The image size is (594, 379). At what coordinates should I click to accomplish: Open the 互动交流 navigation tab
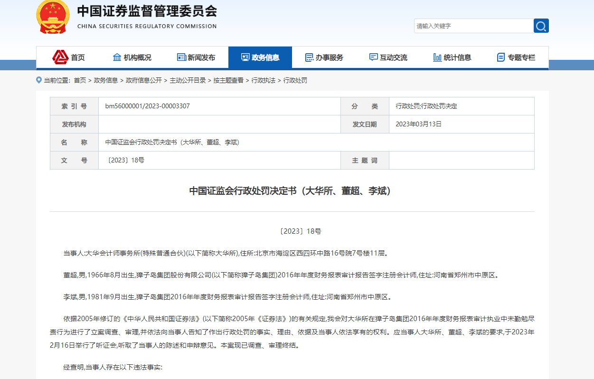point(388,57)
